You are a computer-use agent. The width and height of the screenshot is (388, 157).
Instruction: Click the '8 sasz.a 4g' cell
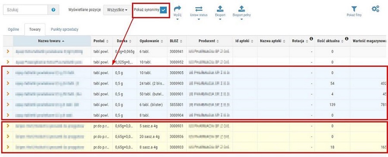tap(152, 147)
